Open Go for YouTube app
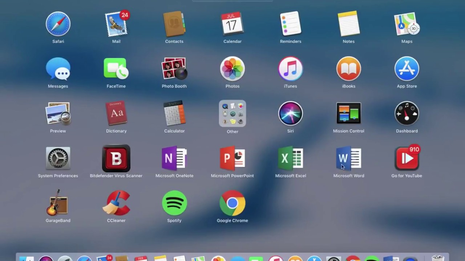465x261 pixels. (407, 159)
